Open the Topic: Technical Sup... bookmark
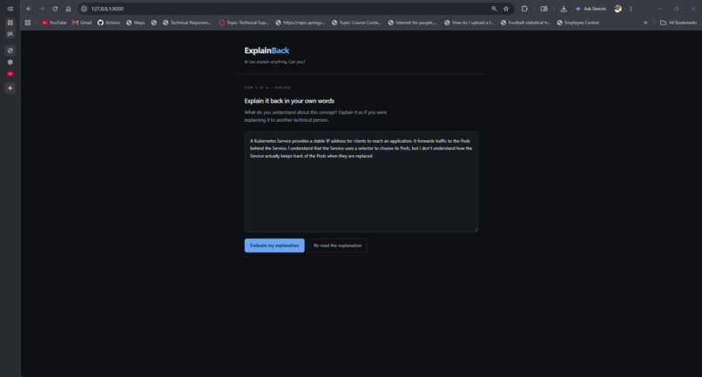Image resolution: width=702 pixels, height=377 pixels. tap(244, 23)
